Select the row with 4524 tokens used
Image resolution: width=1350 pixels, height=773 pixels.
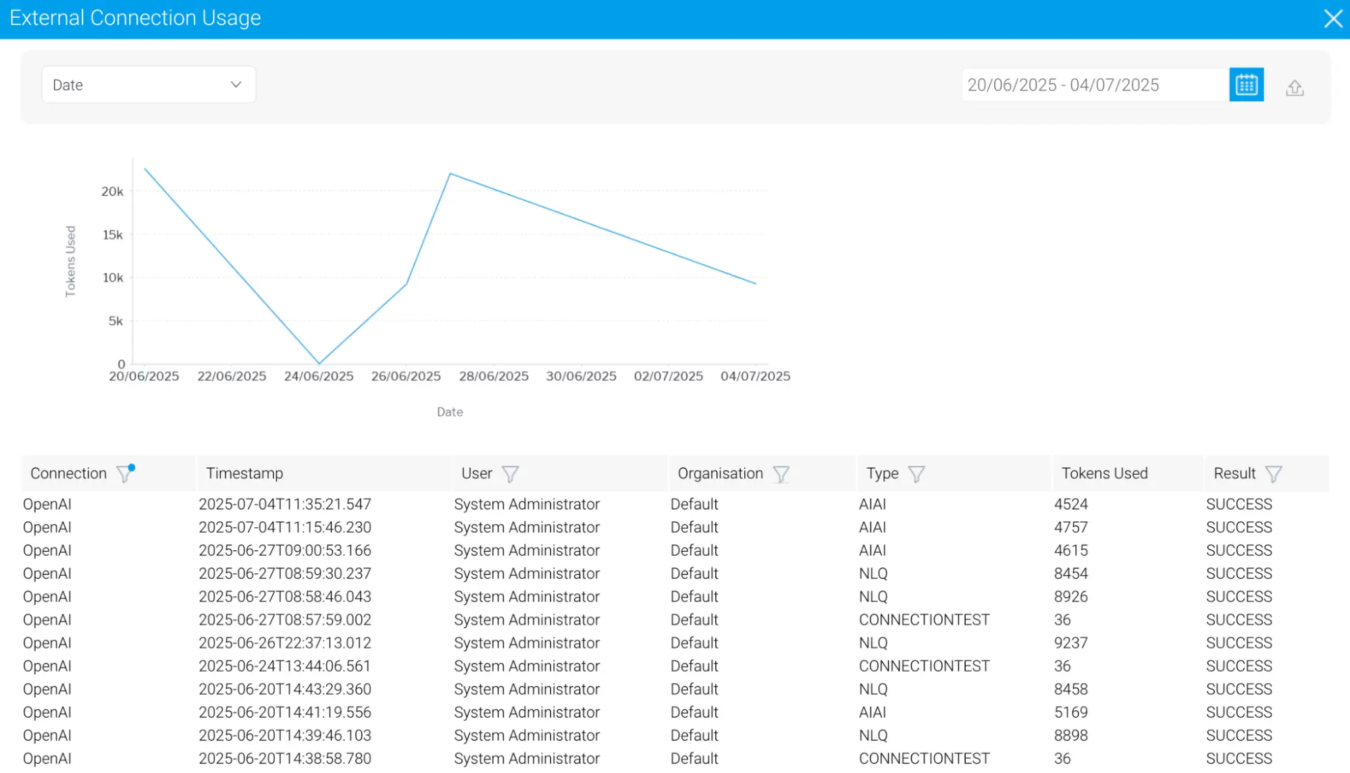click(x=1070, y=504)
